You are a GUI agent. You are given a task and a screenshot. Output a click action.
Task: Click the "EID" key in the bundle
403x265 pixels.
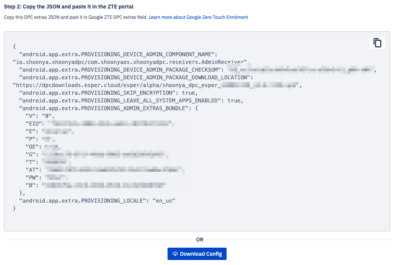pyautogui.click(x=33, y=124)
